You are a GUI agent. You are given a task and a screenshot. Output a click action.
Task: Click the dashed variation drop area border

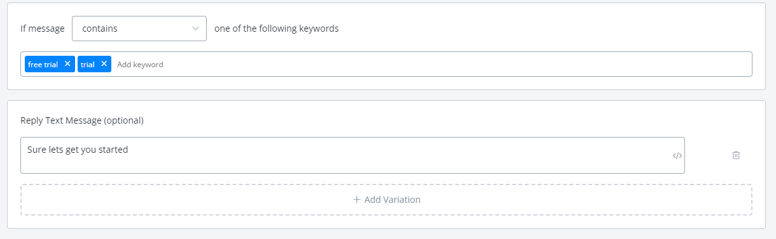click(x=386, y=184)
